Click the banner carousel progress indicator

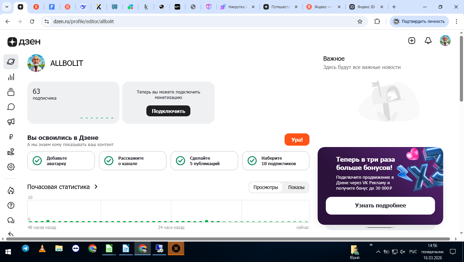(380, 227)
